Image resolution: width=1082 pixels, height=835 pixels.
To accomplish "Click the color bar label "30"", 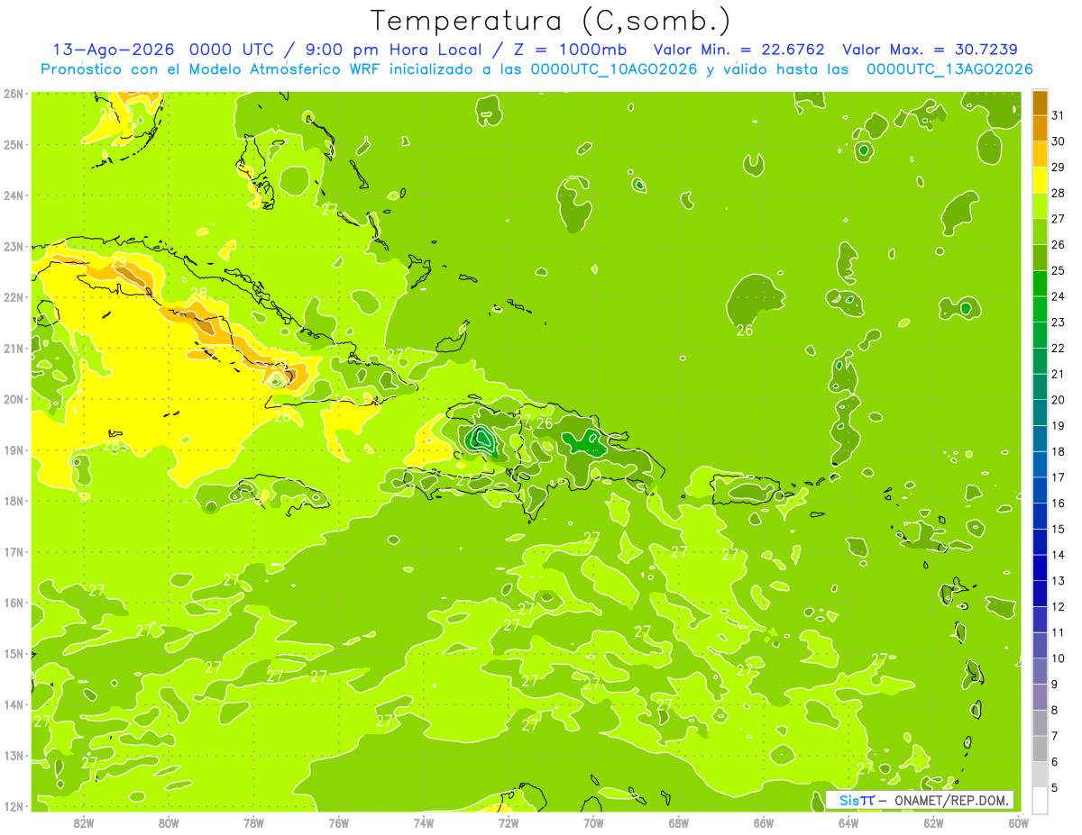I will click(x=1058, y=141).
